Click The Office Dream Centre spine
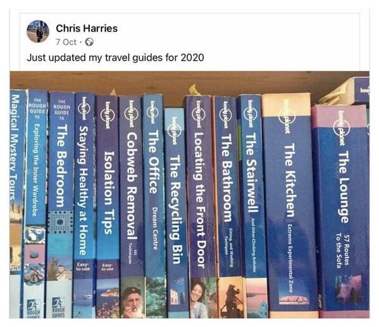Screen dimensions: 379x327 [x=154, y=190]
